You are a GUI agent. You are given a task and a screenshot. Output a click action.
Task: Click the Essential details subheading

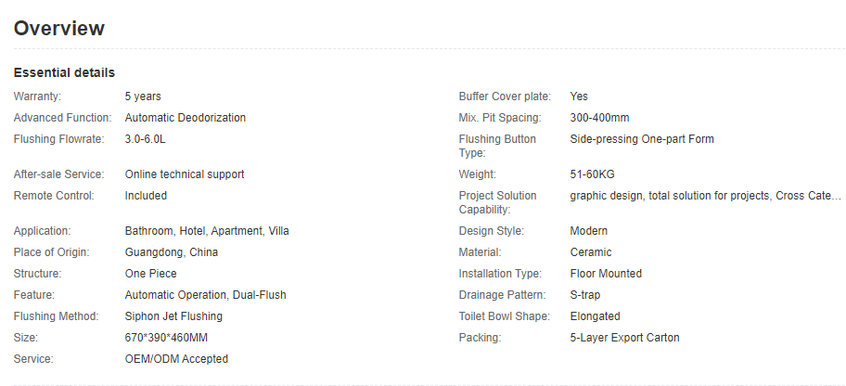[x=64, y=72]
